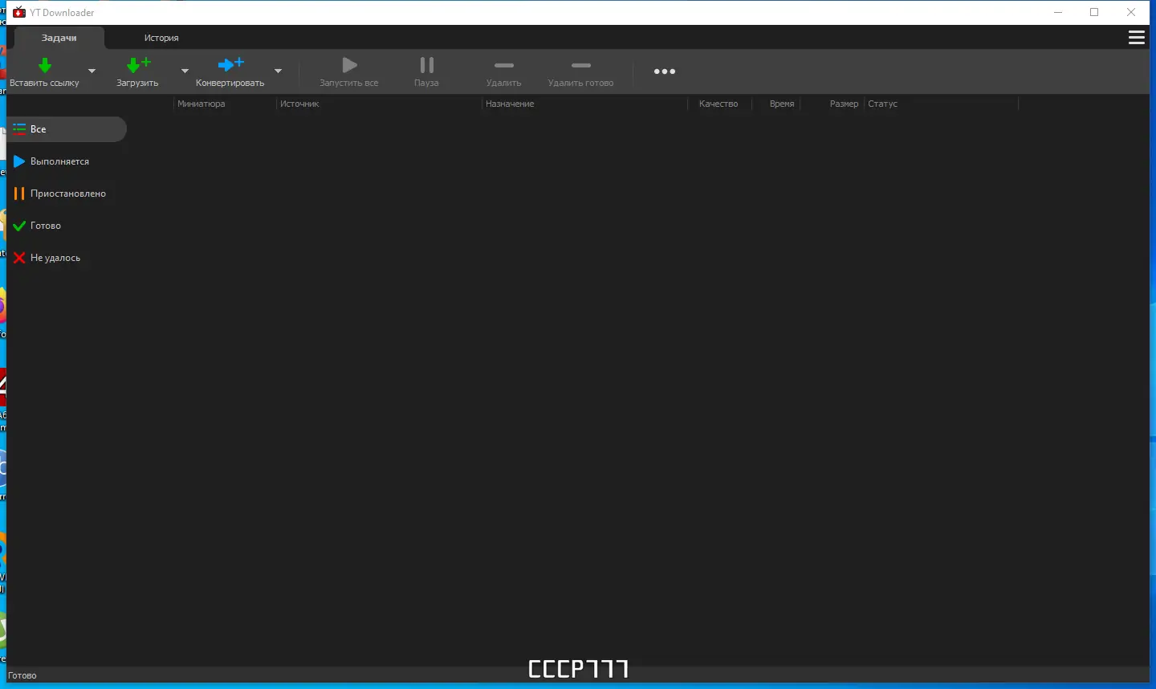Click the Назначение column header

tap(510, 104)
